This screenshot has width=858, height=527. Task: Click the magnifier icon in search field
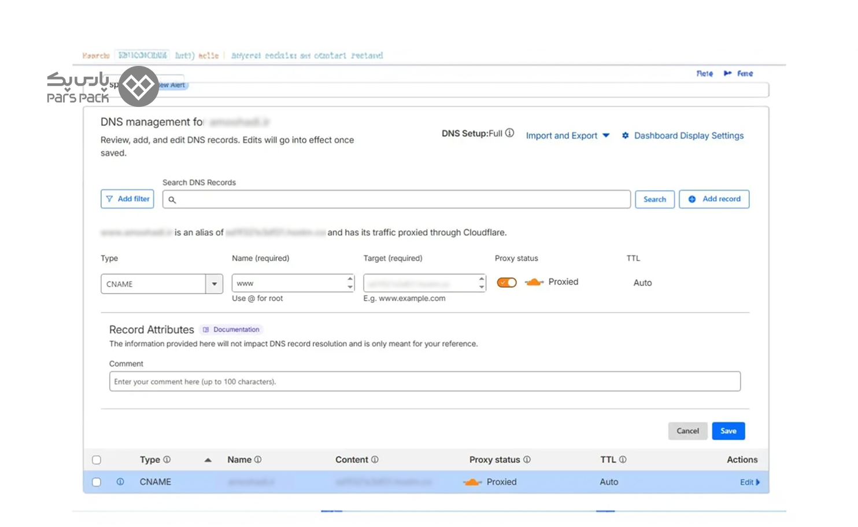[172, 200]
